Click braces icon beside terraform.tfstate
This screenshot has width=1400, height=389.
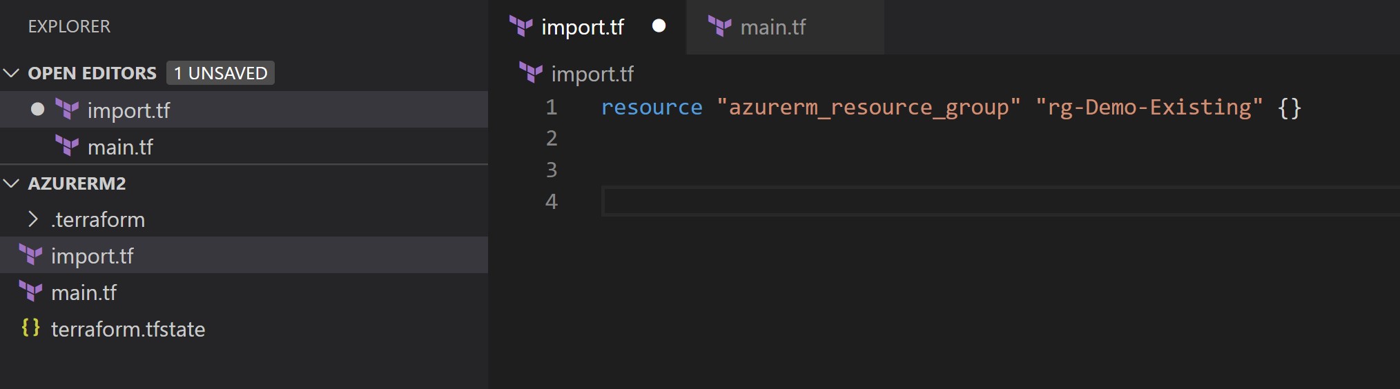pos(30,328)
